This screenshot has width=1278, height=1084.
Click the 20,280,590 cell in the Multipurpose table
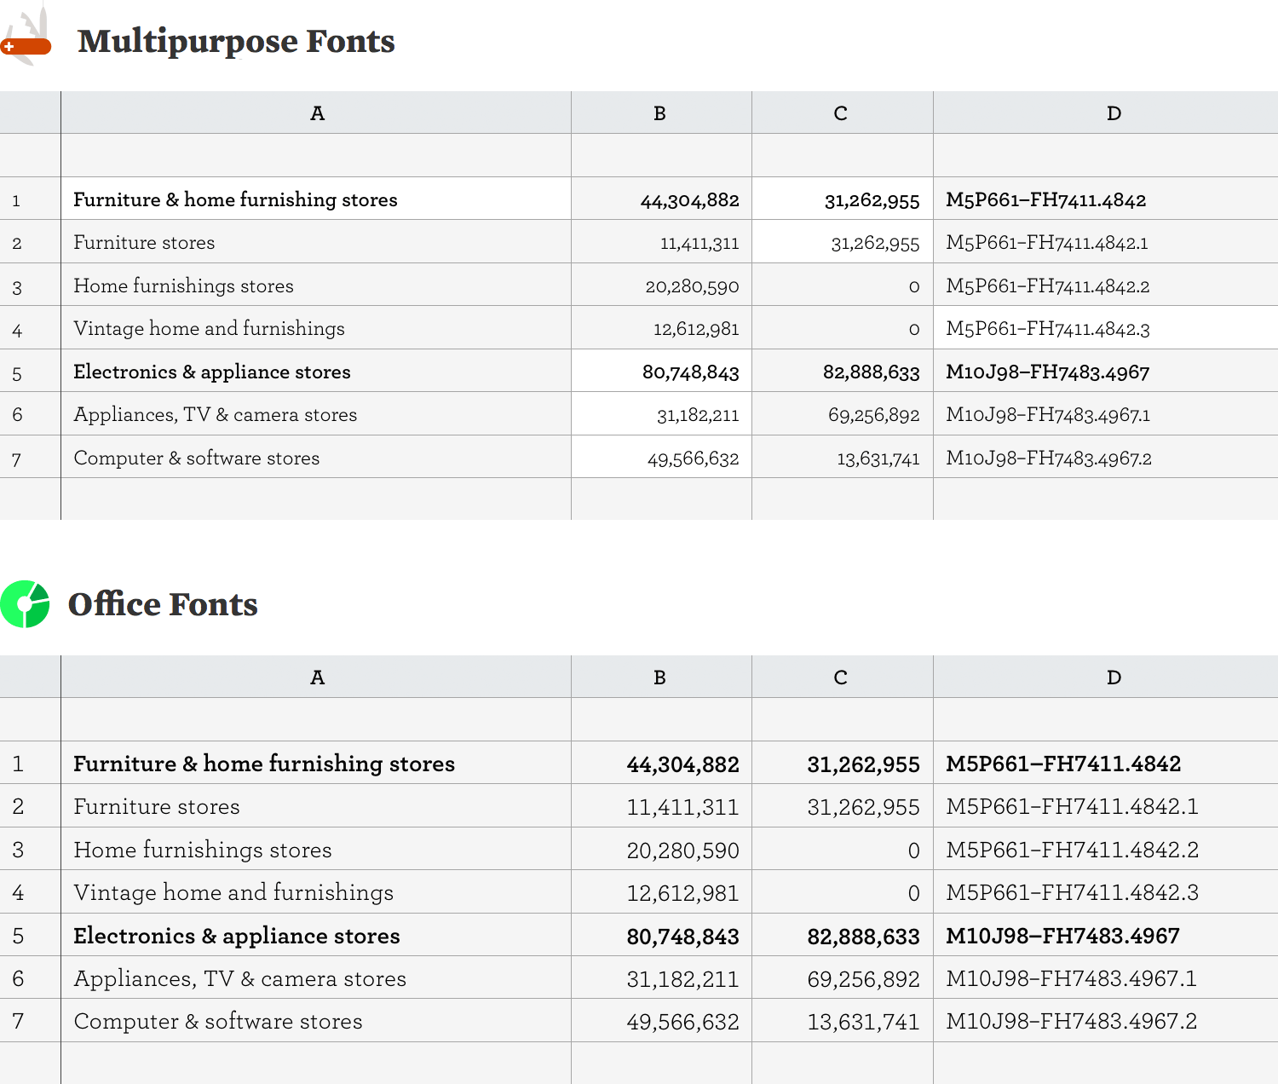(661, 285)
